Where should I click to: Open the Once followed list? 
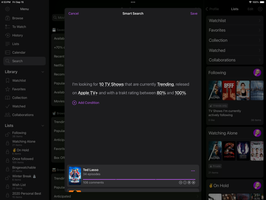point(25,160)
